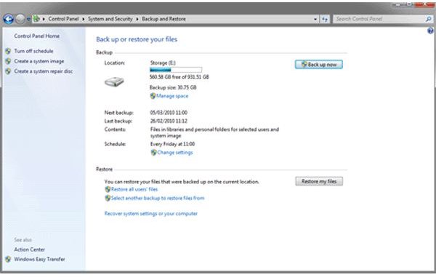Click the Storage (E:) location text
Screen dimensions: 436x280
(x=163, y=63)
